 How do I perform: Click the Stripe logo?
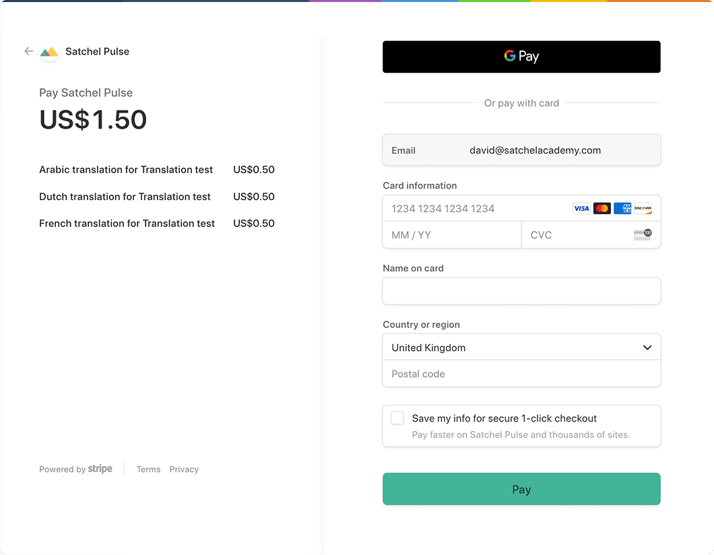[x=100, y=469]
